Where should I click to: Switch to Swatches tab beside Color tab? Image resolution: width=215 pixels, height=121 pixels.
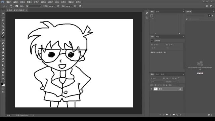click(x=157, y=12)
